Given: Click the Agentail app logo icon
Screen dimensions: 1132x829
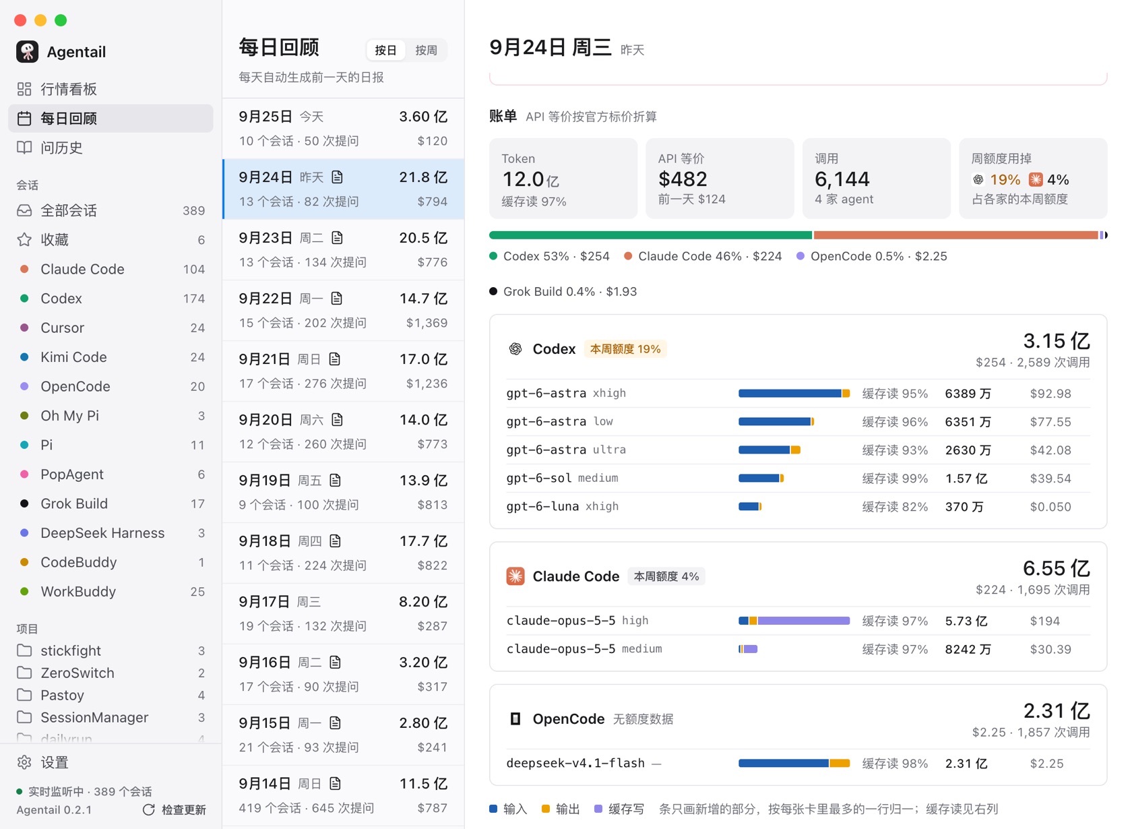Looking at the screenshot, I should point(27,52).
